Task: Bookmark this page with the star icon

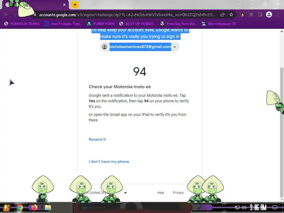Action: click(231, 15)
